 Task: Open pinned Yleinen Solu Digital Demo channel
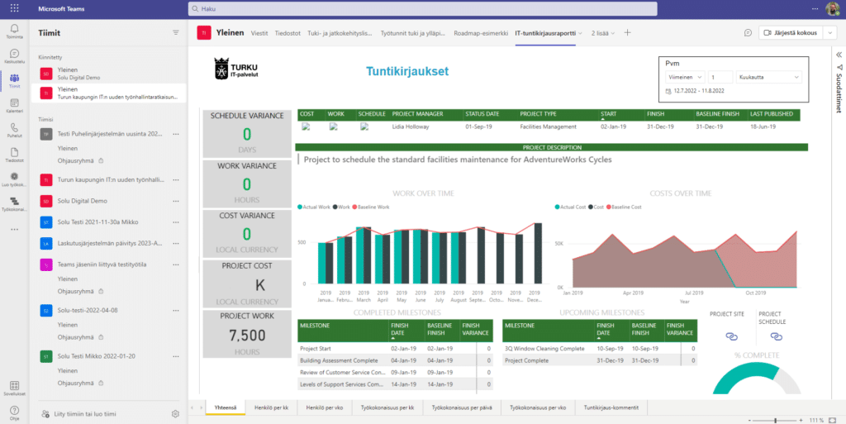click(108, 74)
